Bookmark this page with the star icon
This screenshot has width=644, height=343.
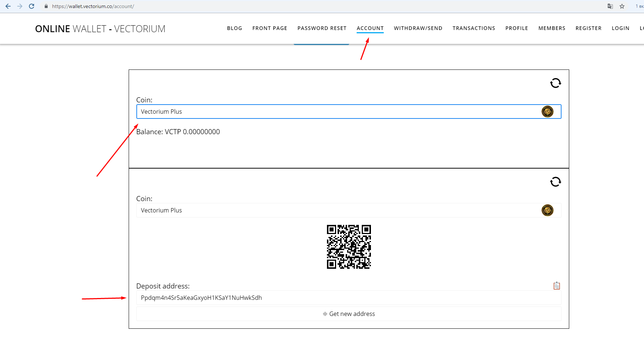[622, 6]
